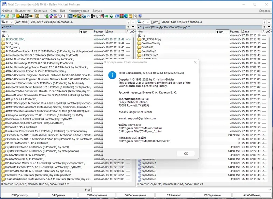Sort left panel by Тип column
Screen dimensions: 273x199
(x=86, y=31)
